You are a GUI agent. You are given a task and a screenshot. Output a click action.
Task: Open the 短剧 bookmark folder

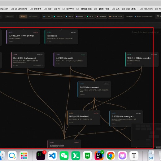[x=48, y=9]
